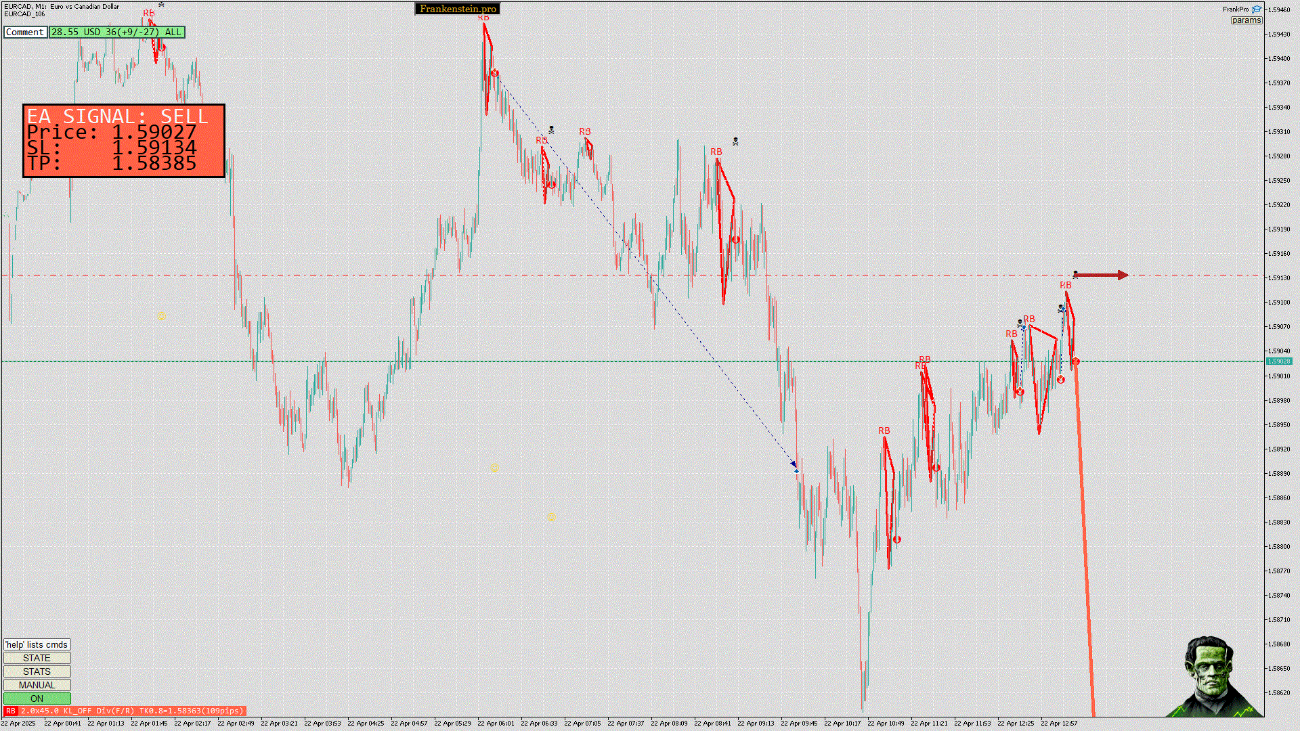Click the STATE button
This screenshot has height=731, width=1300.
(x=37, y=658)
